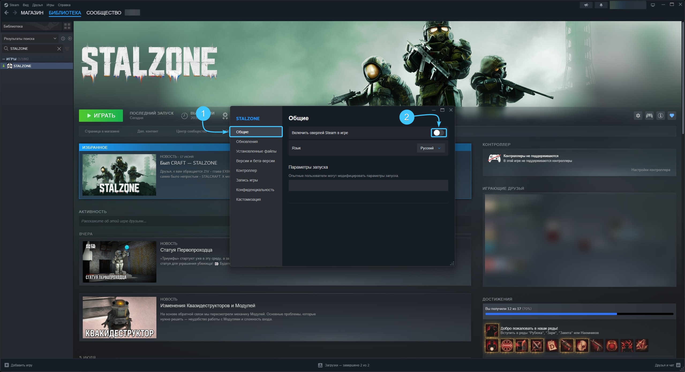
Task: Open the Вид menu
Action: tap(26, 5)
